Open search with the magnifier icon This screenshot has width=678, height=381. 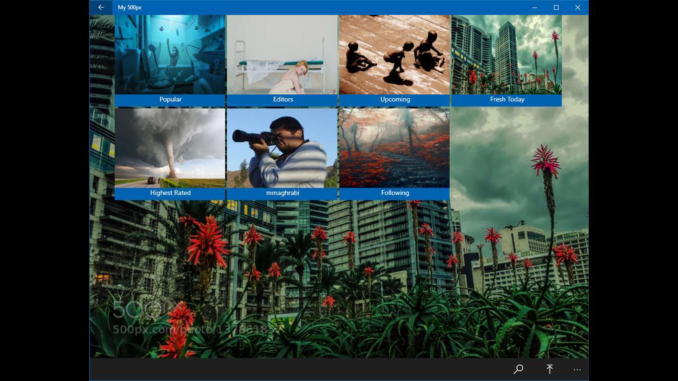tap(518, 369)
